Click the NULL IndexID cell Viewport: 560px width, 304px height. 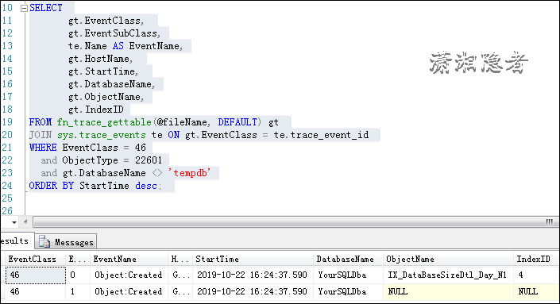pyautogui.click(x=536, y=292)
